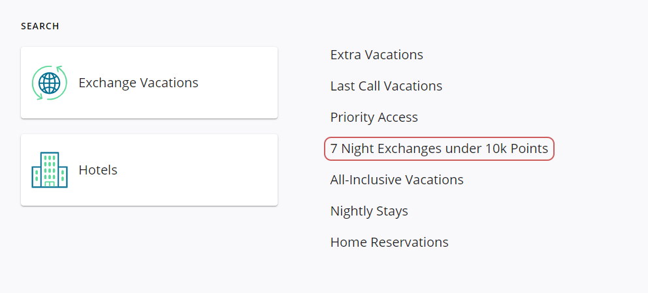Select the Exchange Vacations label text
Screen dimensions: 648x293
(138, 83)
